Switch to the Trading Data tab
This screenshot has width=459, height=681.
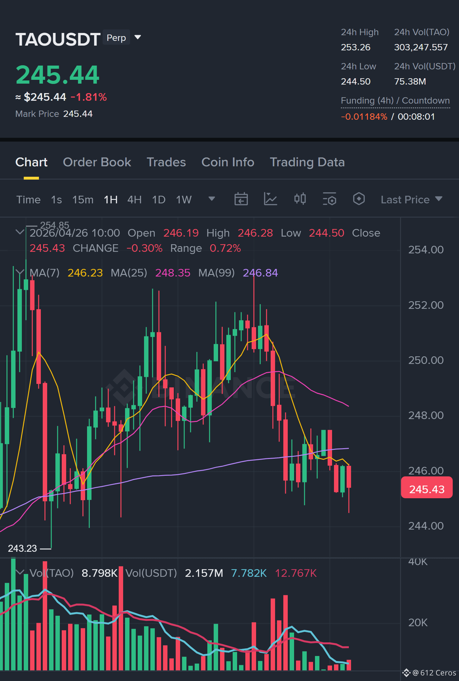(307, 162)
